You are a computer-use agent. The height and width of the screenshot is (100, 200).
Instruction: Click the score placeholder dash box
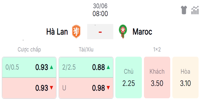pyautogui.click(x=100, y=31)
